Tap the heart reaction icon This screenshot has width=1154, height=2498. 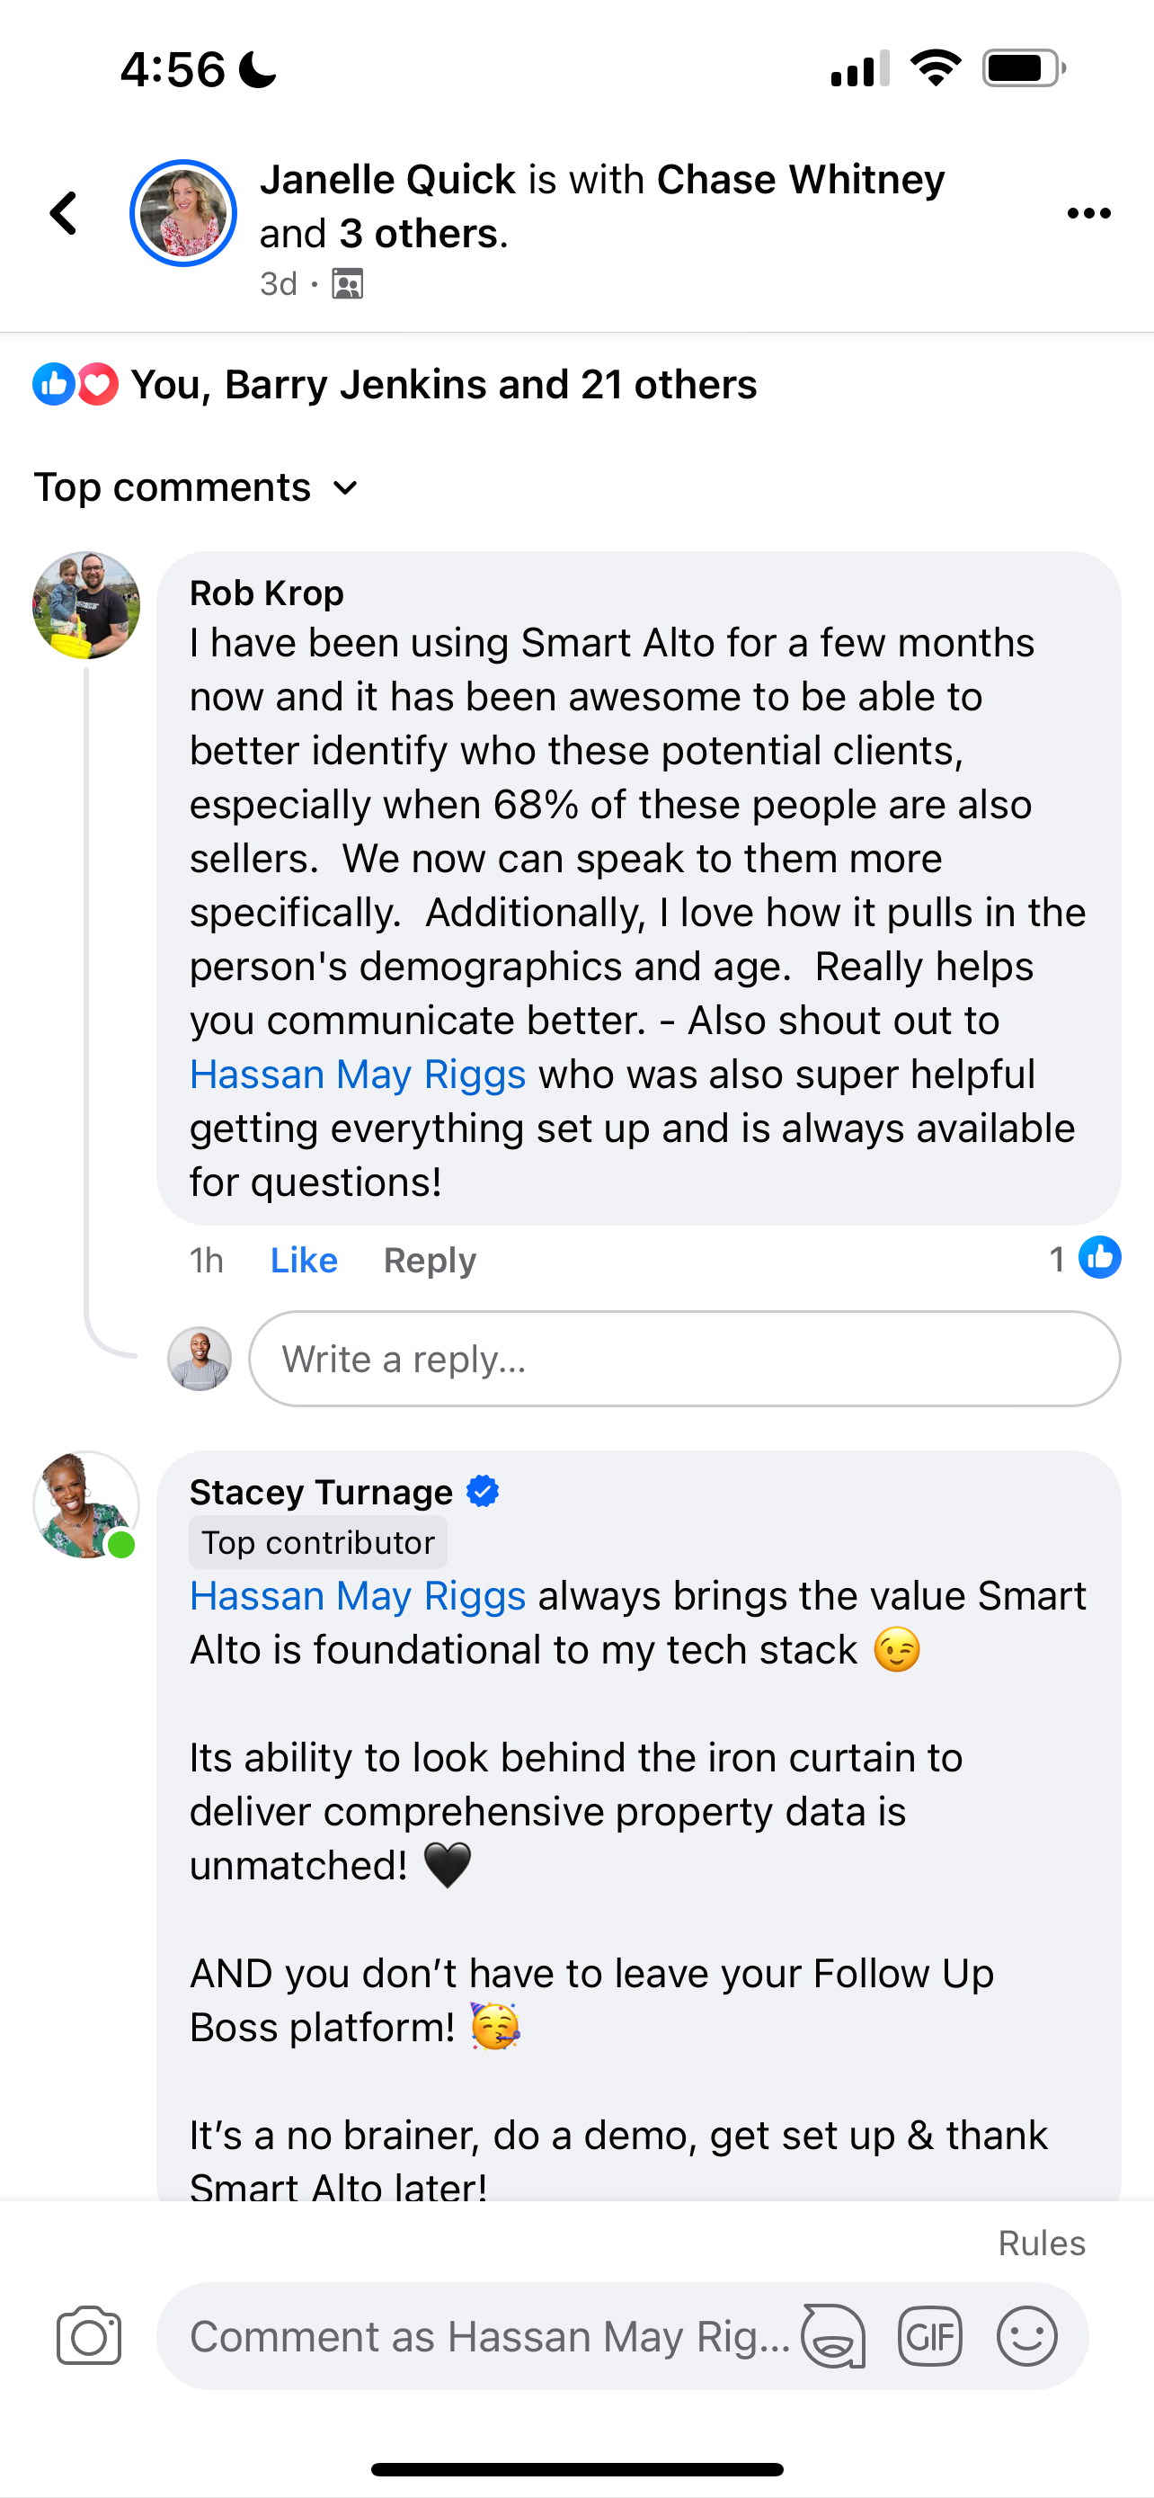coord(98,385)
